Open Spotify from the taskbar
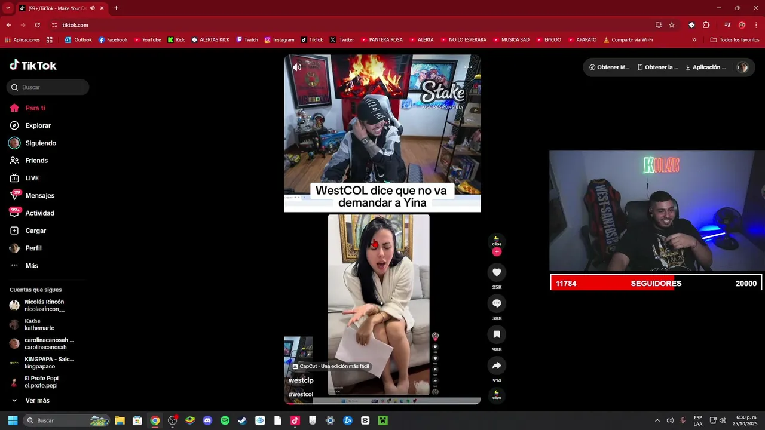The height and width of the screenshot is (430, 765). pos(225,420)
